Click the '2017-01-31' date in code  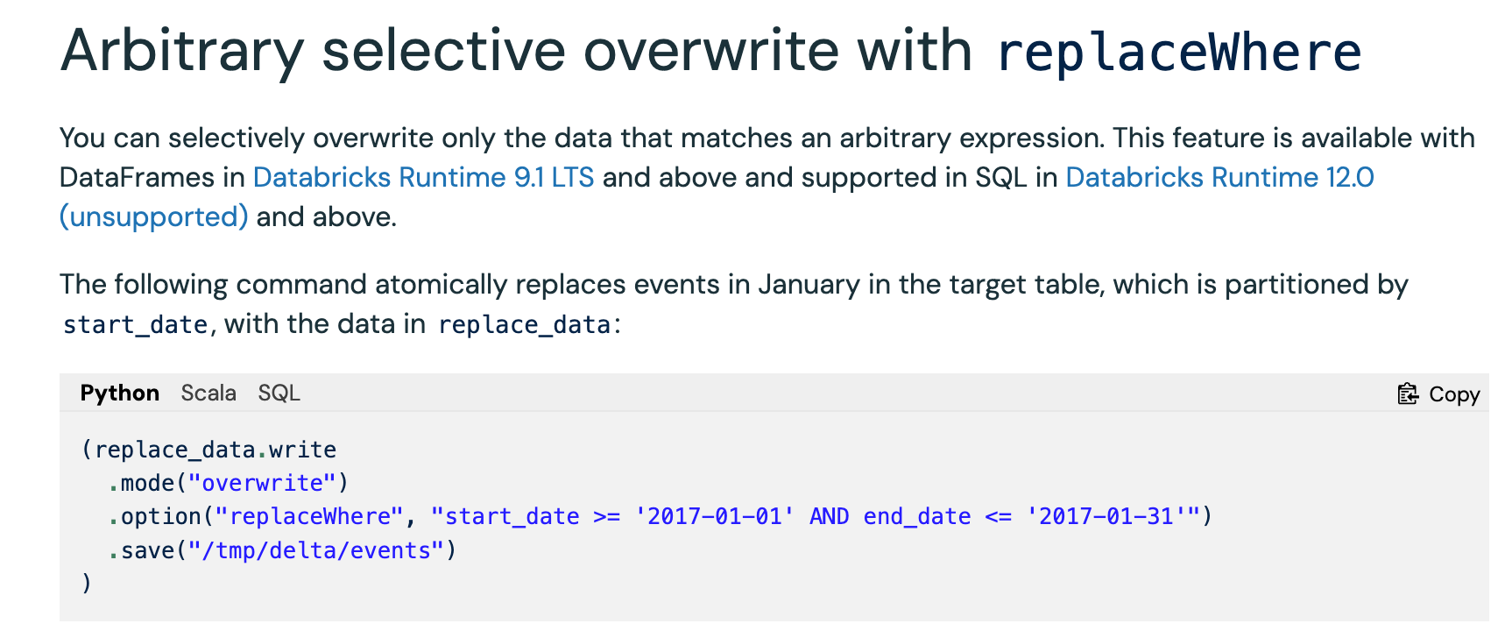pyautogui.click(x=1106, y=516)
